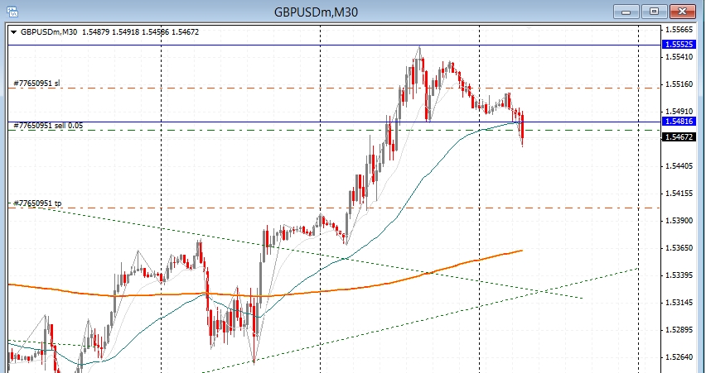
Task: Click the 1.54816 blue price label
Action: click(x=679, y=122)
